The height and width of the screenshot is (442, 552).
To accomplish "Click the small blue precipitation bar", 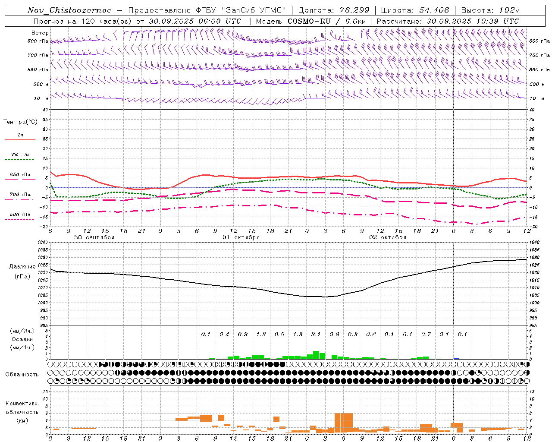I will pyautogui.click(x=456, y=358).
